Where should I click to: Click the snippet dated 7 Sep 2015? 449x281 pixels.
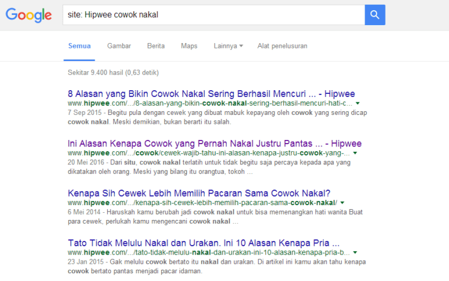pos(217,117)
